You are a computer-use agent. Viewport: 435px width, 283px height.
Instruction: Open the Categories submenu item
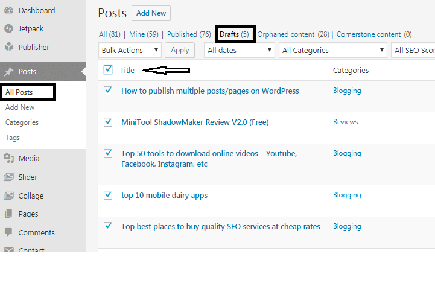22,122
